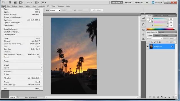Image resolution: width=180 pixels, height=101 pixels.
Task: Click the B value field showing 239
Action: click(171, 26)
